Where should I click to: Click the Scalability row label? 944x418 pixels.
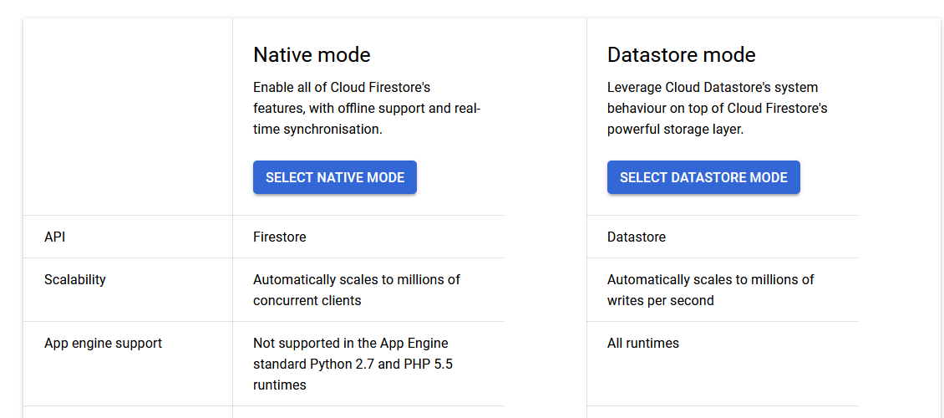pos(74,279)
